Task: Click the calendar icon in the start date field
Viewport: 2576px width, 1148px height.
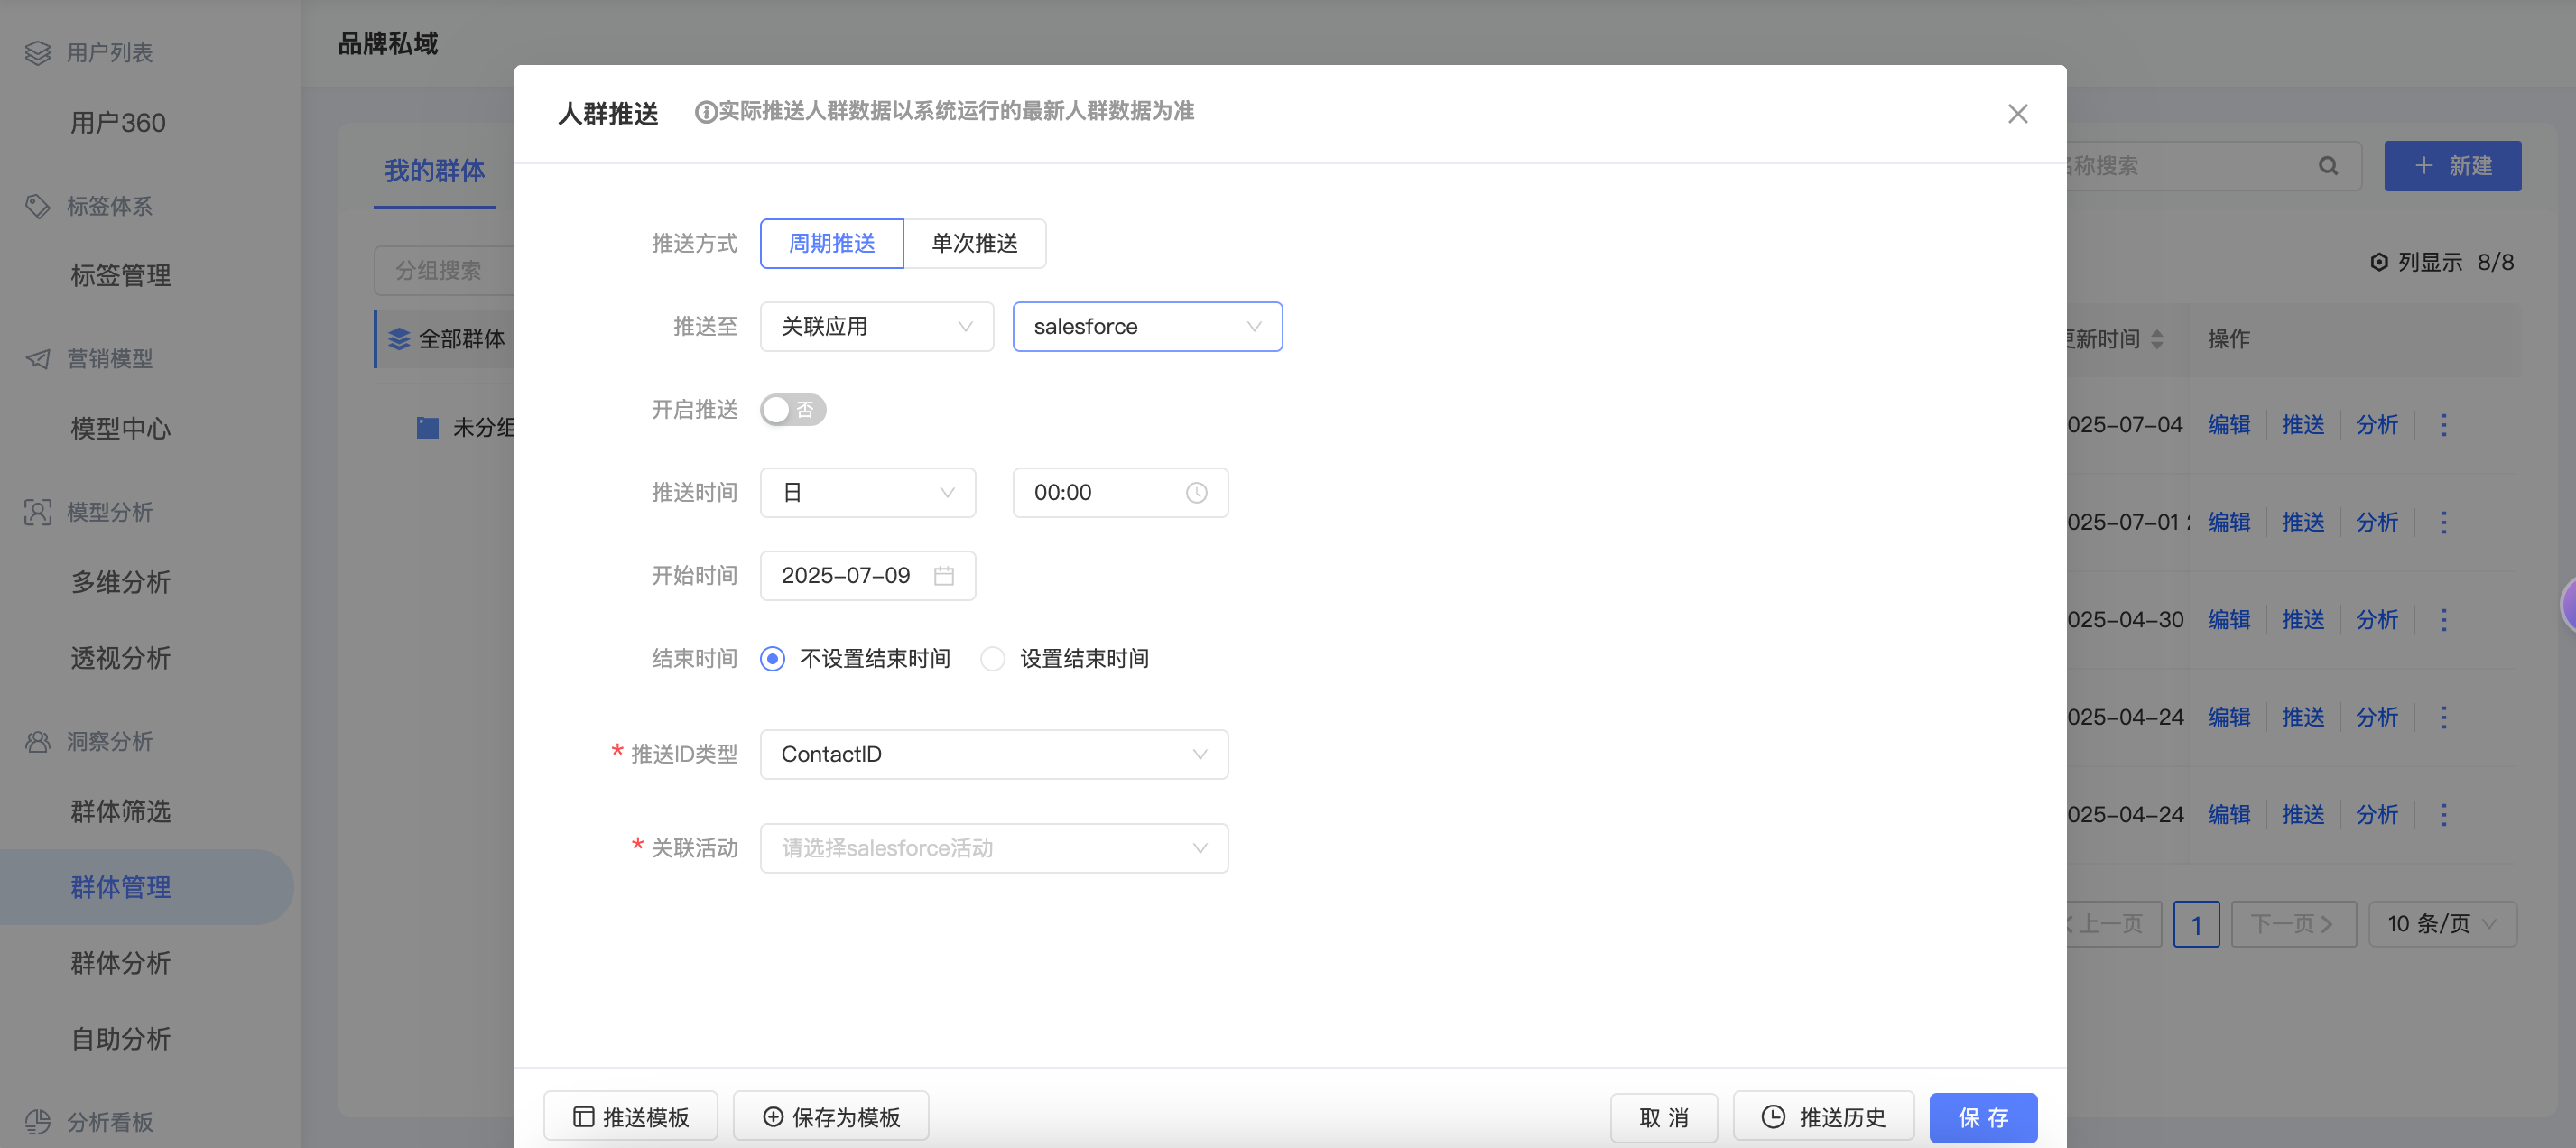Action: click(943, 576)
